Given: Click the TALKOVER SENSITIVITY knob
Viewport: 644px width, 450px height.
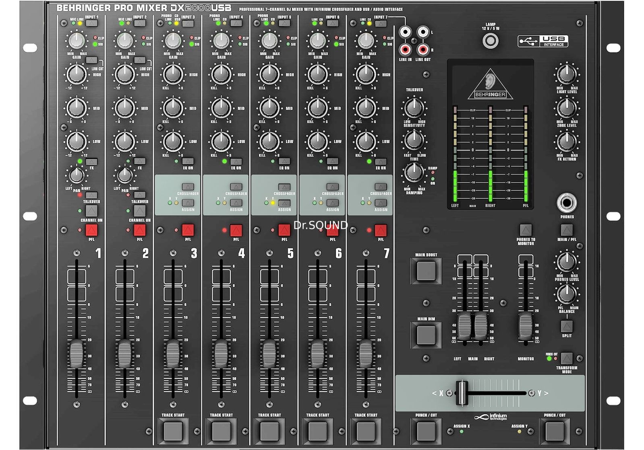Looking at the screenshot, I should coord(414,107).
